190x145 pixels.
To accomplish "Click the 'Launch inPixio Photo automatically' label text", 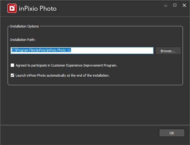I will point(63,75).
